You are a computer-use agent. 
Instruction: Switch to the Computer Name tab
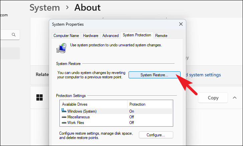(66, 36)
